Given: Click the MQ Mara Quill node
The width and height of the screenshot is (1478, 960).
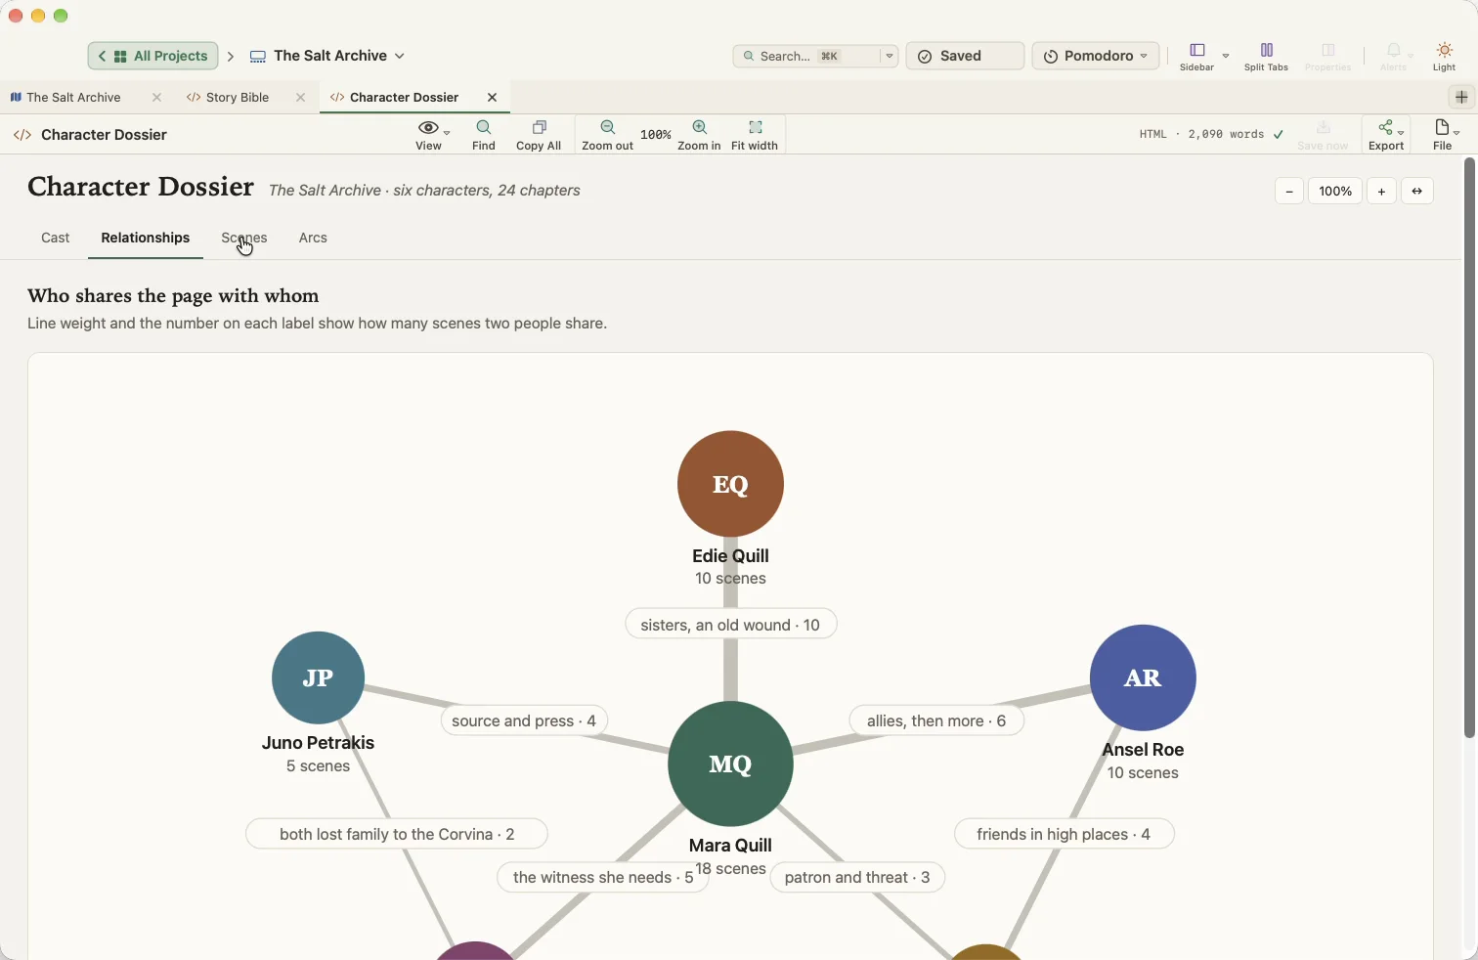Looking at the screenshot, I should coord(730,764).
